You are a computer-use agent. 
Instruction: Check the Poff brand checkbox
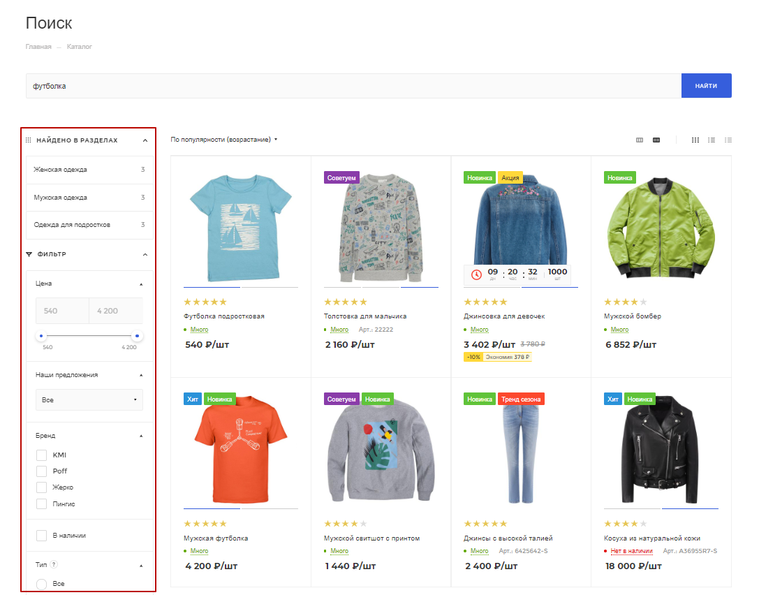42,471
